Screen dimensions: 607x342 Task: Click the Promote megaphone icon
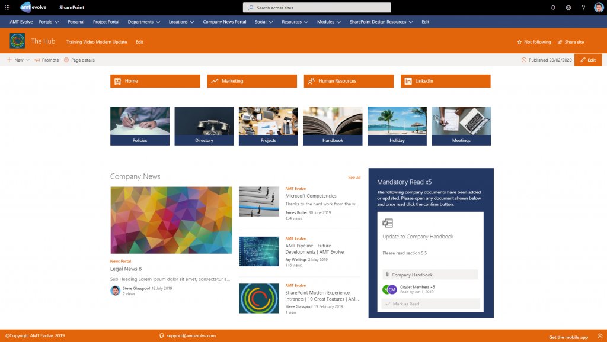point(37,60)
